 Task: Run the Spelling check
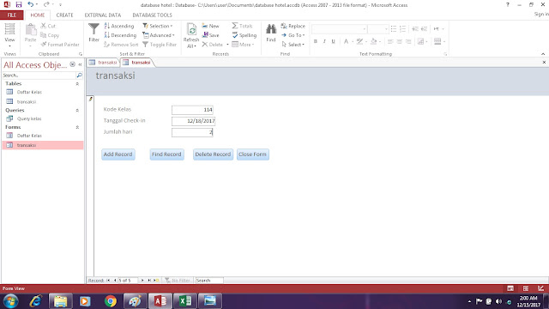tap(244, 35)
